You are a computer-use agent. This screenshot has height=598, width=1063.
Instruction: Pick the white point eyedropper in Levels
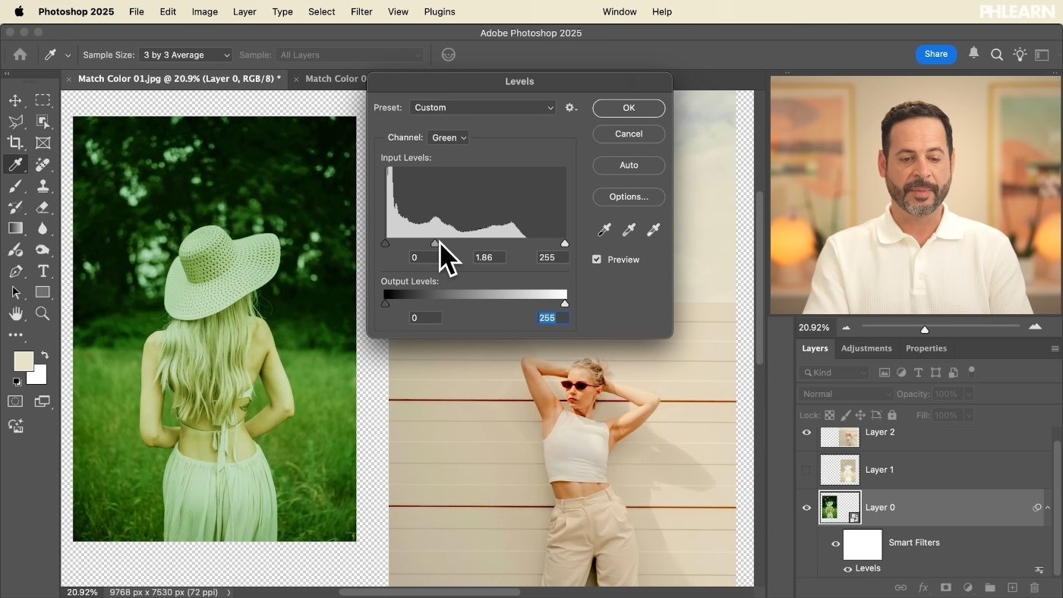point(653,230)
